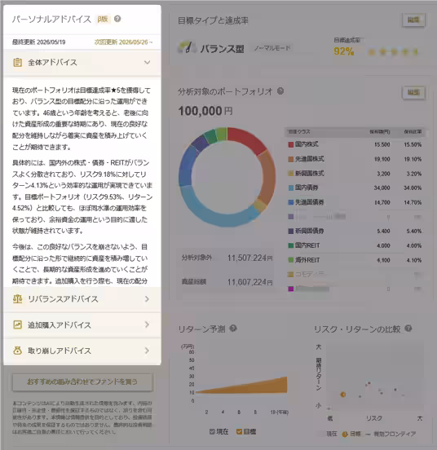Screen dimensions: 437x450
Task: Click edit button beside 分析対象のポートフォリオ
Action: point(413,92)
